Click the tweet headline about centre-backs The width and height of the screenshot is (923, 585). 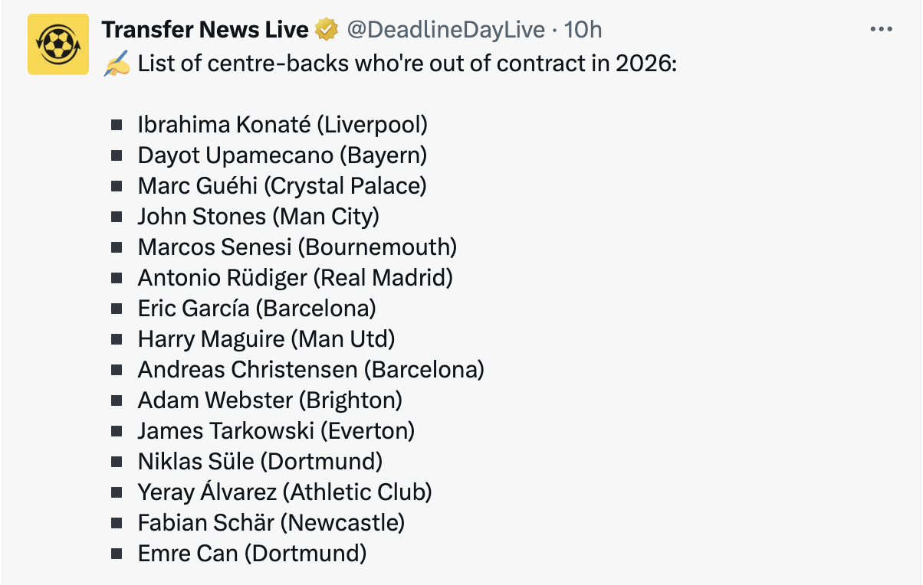coord(407,64)
